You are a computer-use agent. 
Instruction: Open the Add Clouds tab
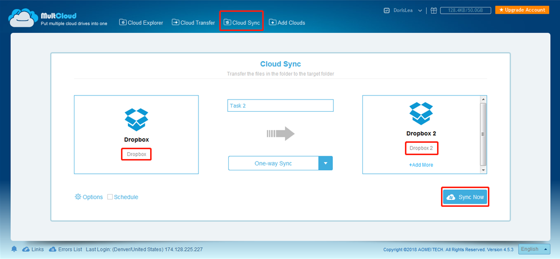(287, 23)
